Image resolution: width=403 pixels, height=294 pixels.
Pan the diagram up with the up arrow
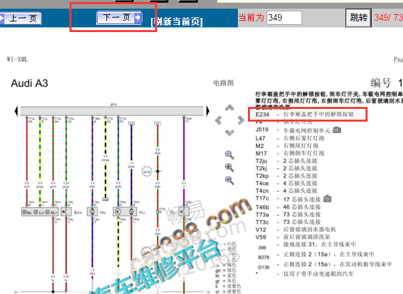point(229,108)
